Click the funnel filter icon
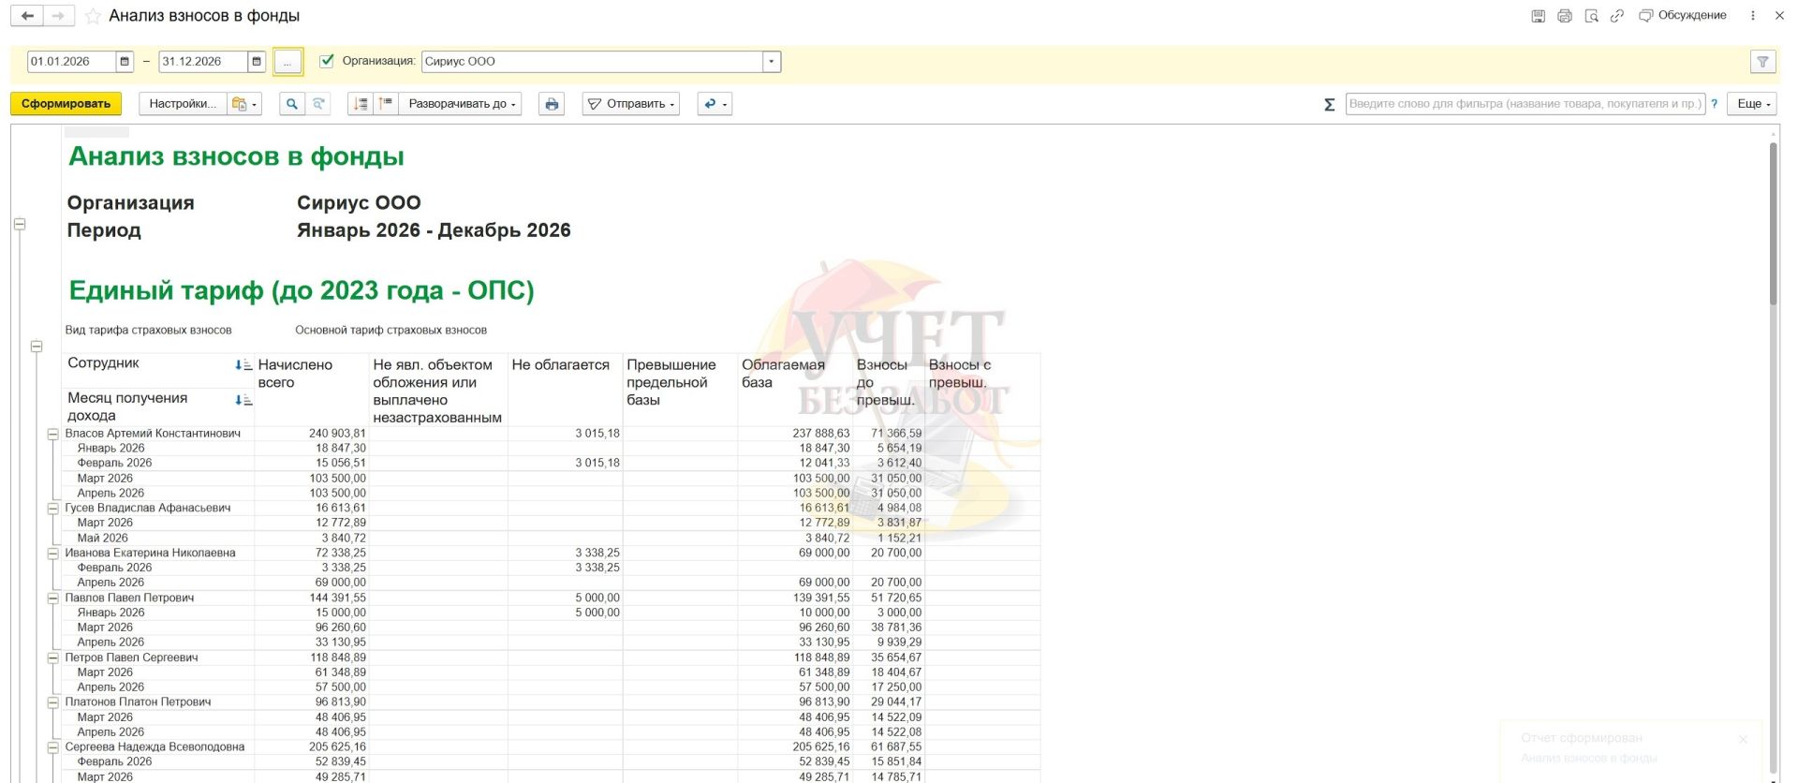1798x783 pixels. 1762,62
